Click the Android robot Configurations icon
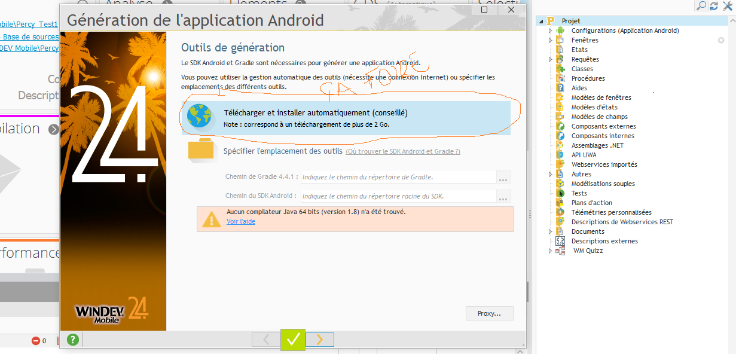This screenshot has width=736, height=354. [560, 30]
